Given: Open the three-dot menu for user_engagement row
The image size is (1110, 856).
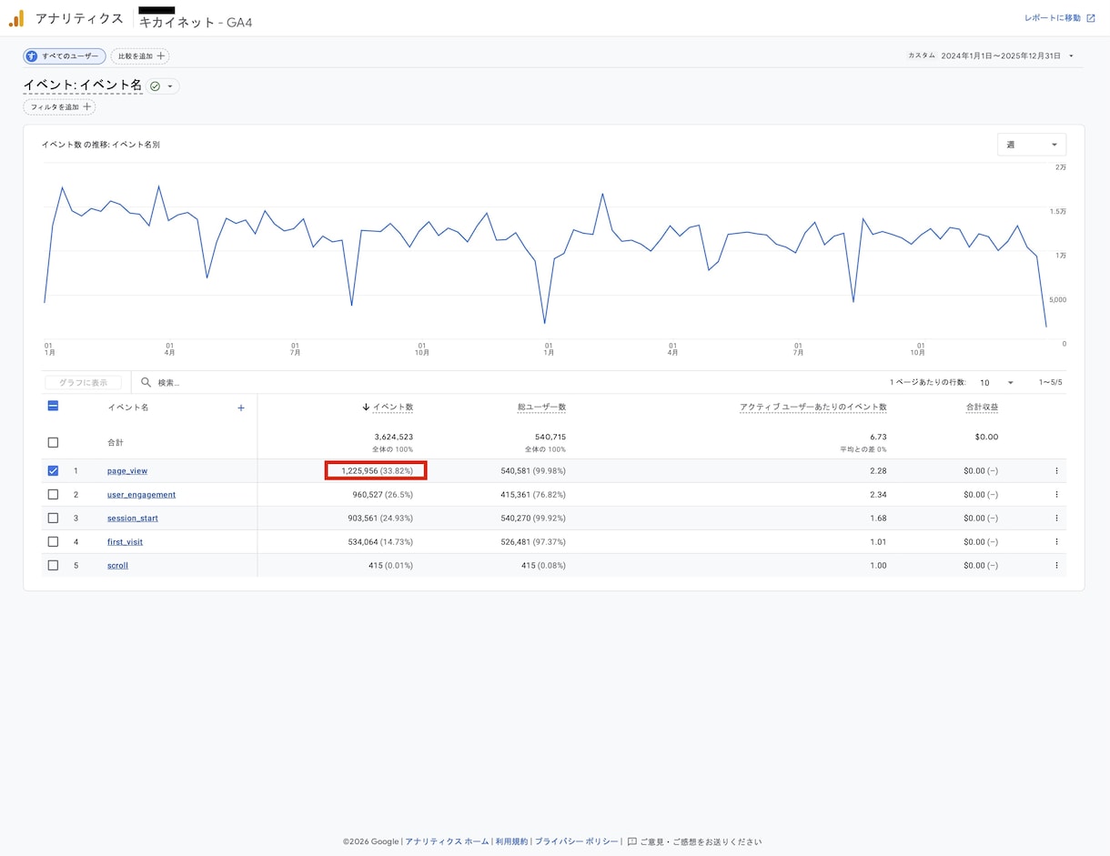Looking at the screenshot, I should [1056, 495].
